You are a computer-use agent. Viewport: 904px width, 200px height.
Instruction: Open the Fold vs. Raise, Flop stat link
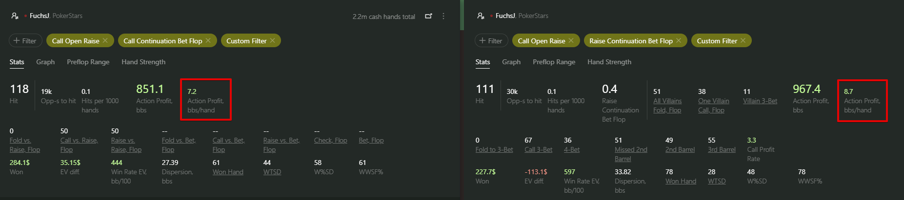click(x=25, y=145)
